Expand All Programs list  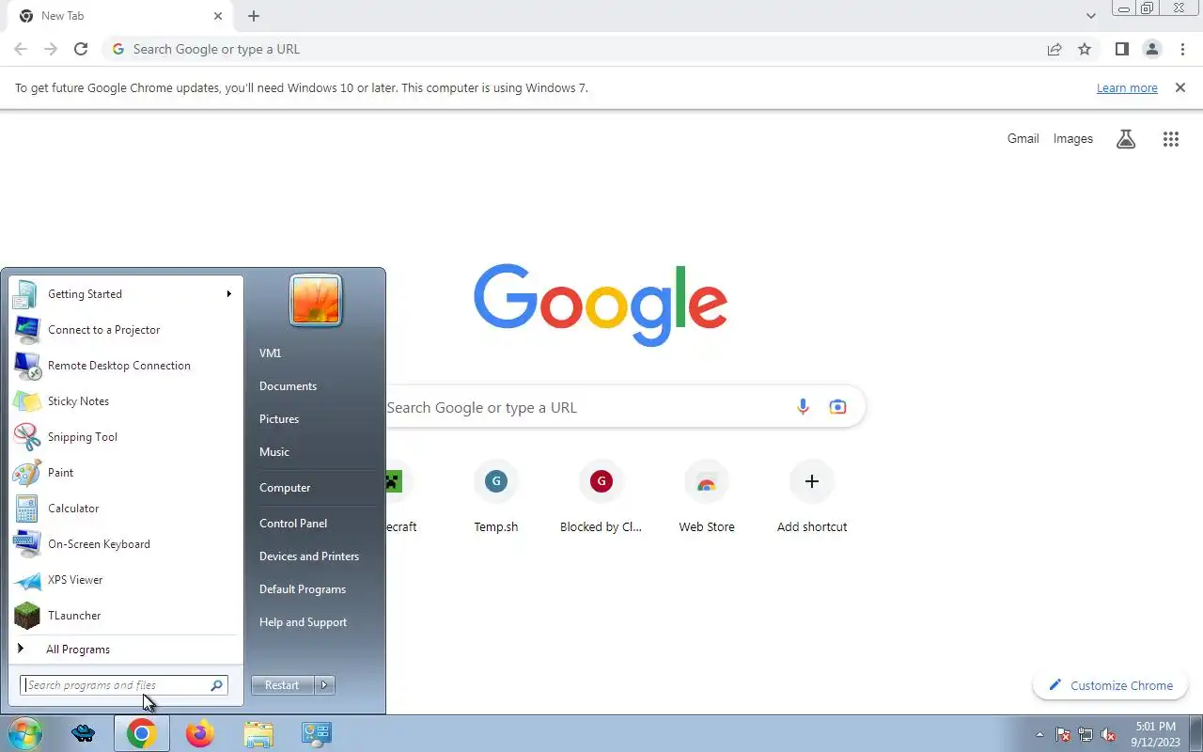coord(126,650)
